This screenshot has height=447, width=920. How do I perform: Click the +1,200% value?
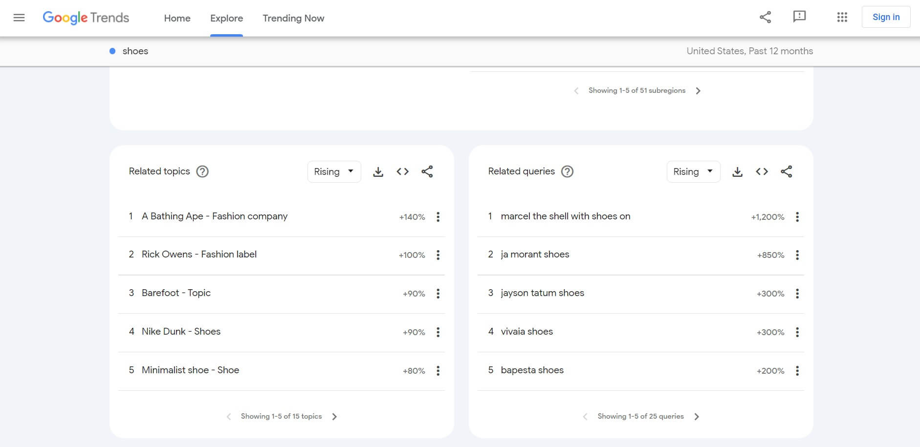tap(767, 217)
